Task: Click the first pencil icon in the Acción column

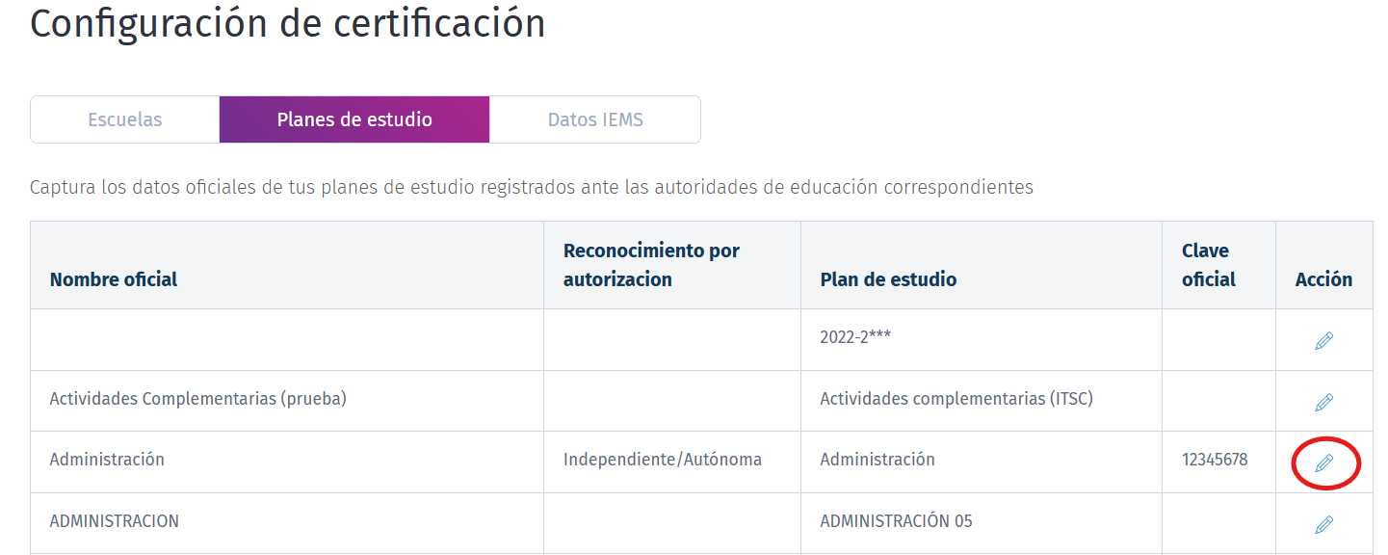Action: [x=1324, y=339]
